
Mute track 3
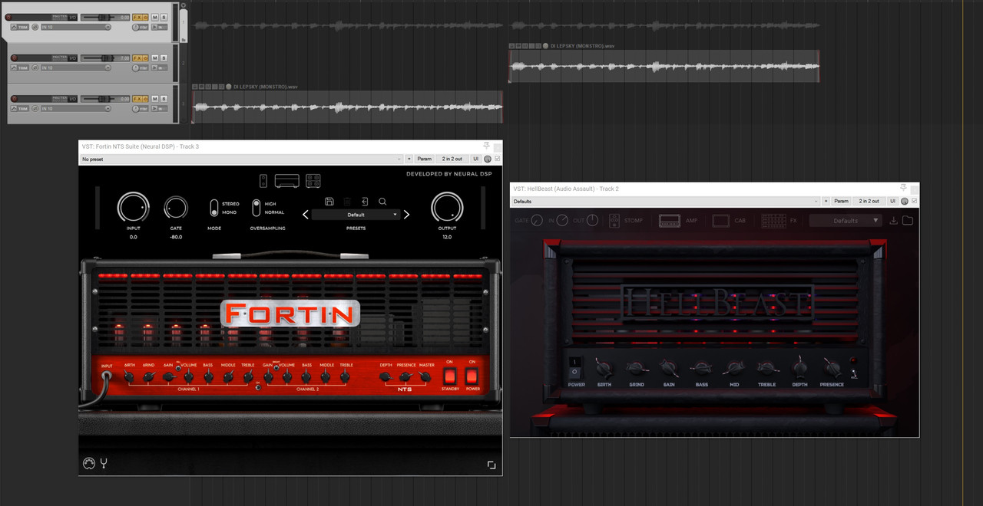[x=155, y=99]
